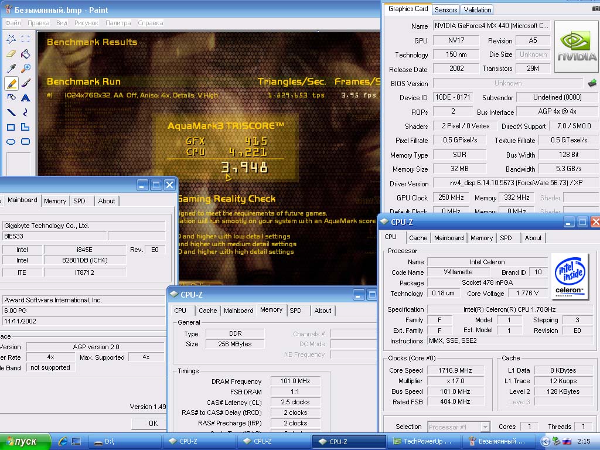The image size is (600, 450).
Task: Activate the Magnifier tool in Paint
Action: [26, 69]
